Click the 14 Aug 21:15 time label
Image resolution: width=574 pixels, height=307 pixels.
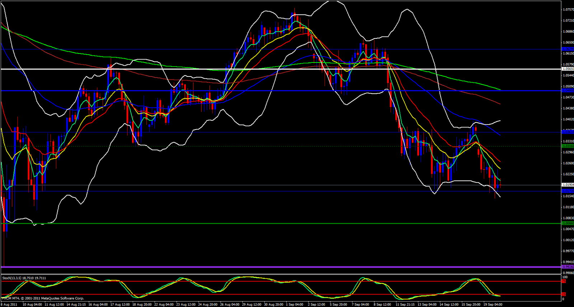pos(76,304)
